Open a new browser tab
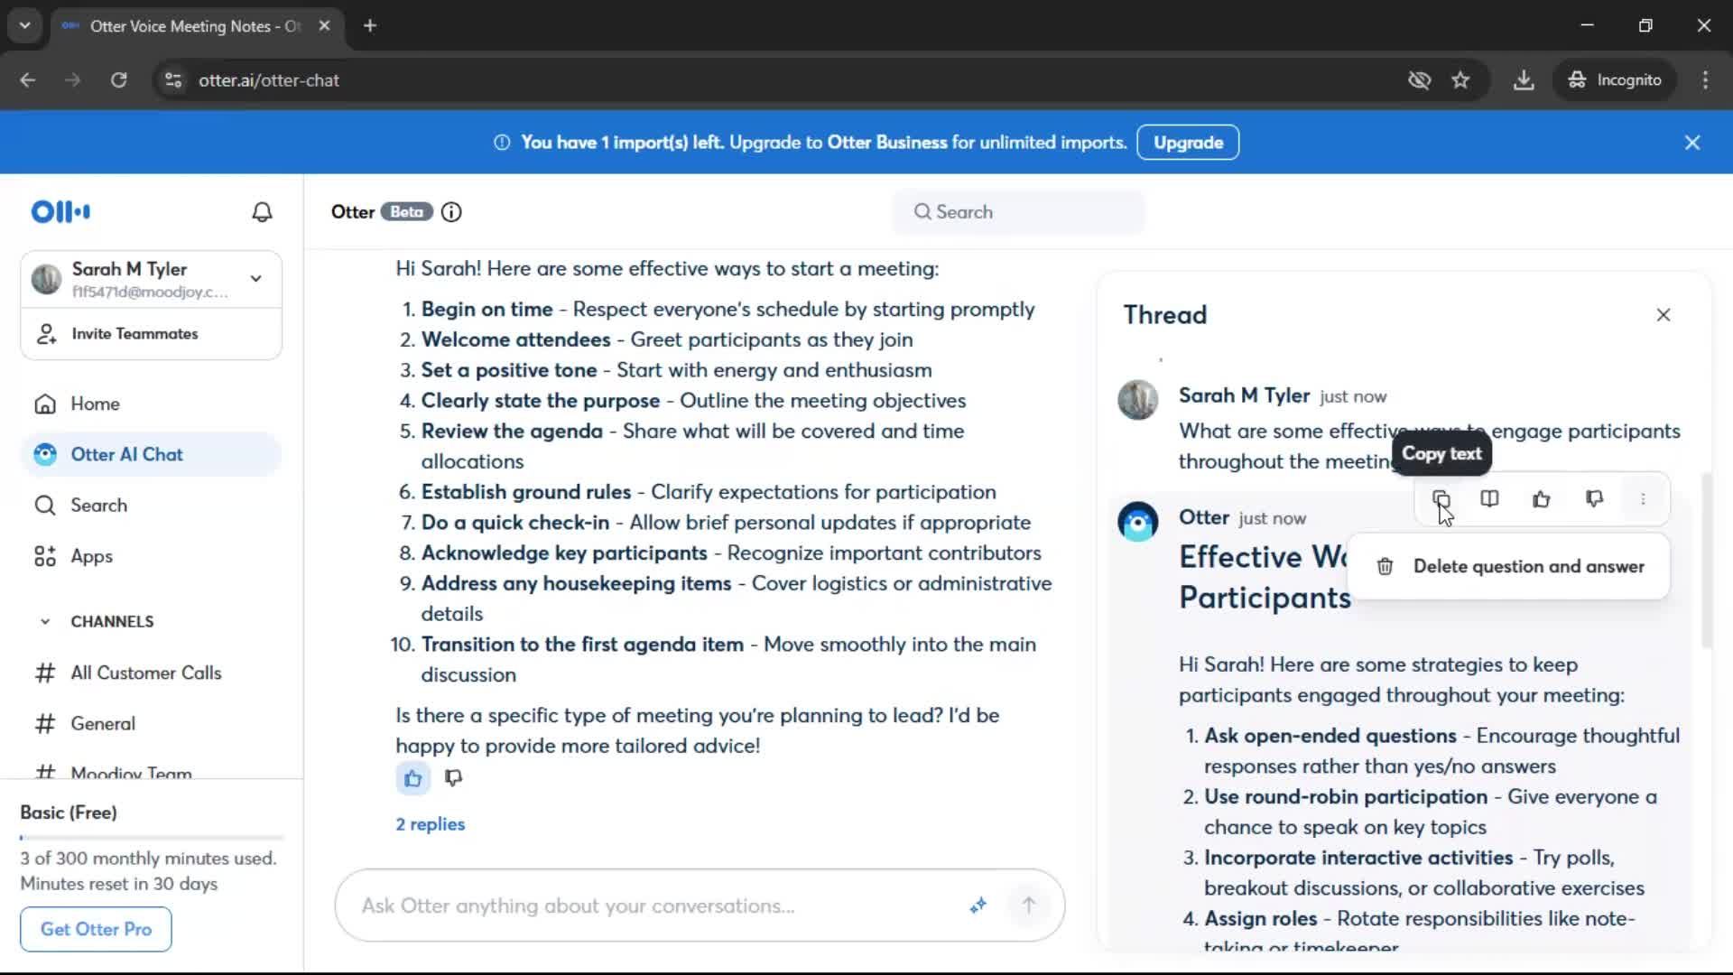 [370, 26]
